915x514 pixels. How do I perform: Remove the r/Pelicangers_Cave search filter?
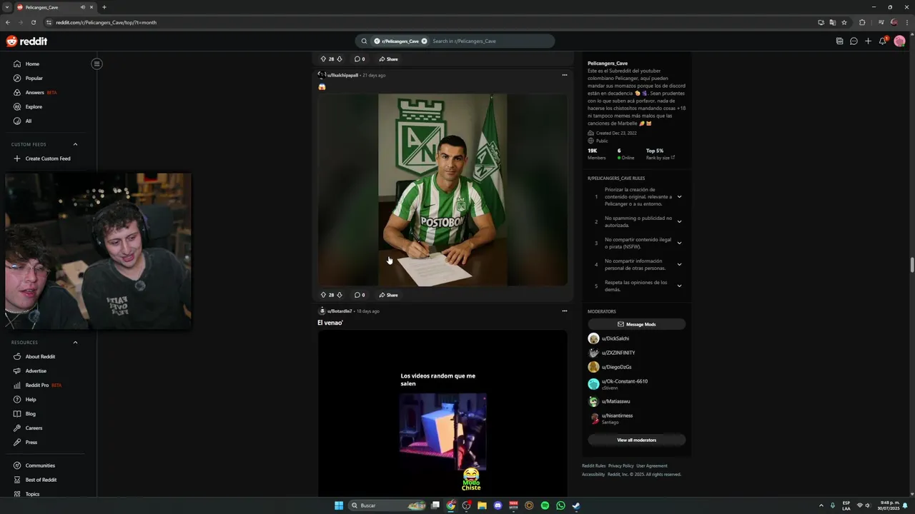point(424,41)
